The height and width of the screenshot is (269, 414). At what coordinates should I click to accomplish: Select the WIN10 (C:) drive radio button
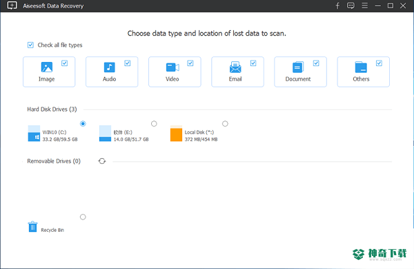pyautogui.click(x=83, y=123)
